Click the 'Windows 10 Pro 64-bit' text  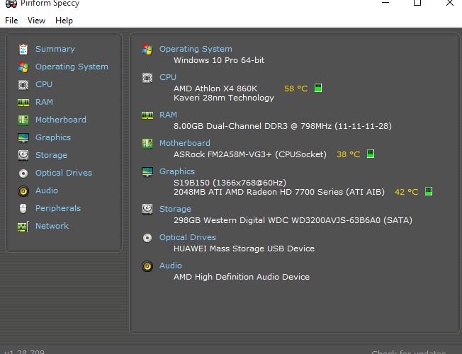click(219, 60)
